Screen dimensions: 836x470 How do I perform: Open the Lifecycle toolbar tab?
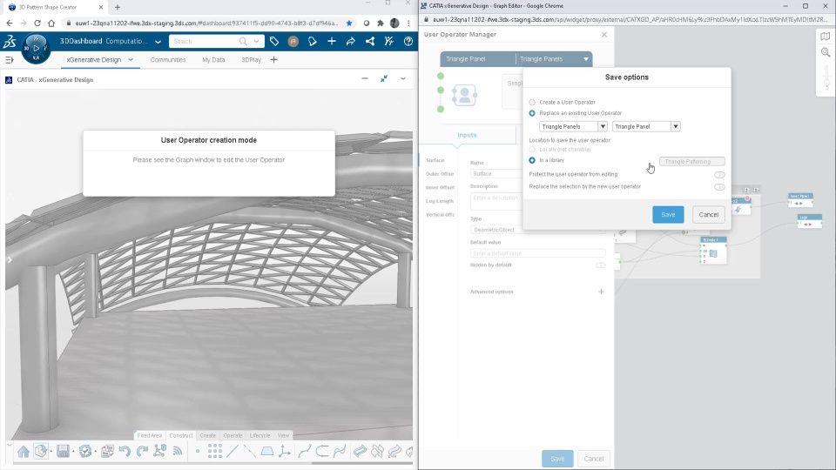pos(260,435)
